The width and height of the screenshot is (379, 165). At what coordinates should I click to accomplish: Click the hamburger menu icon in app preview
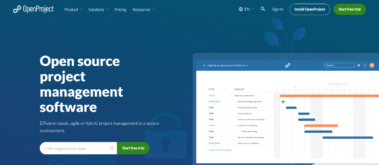204,65
